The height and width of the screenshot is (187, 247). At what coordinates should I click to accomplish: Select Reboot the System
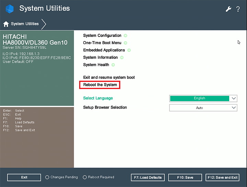coord(100,85)
